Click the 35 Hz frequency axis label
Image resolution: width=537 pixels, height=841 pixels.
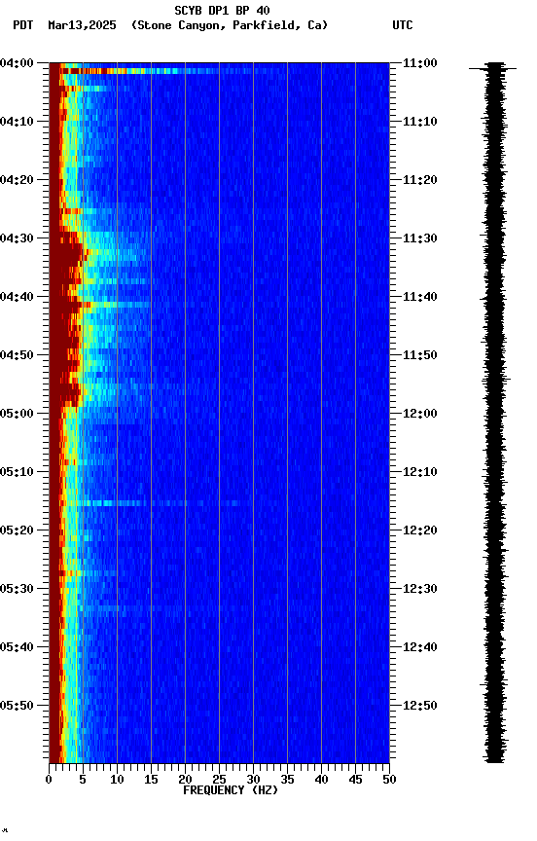click(287, 780)
